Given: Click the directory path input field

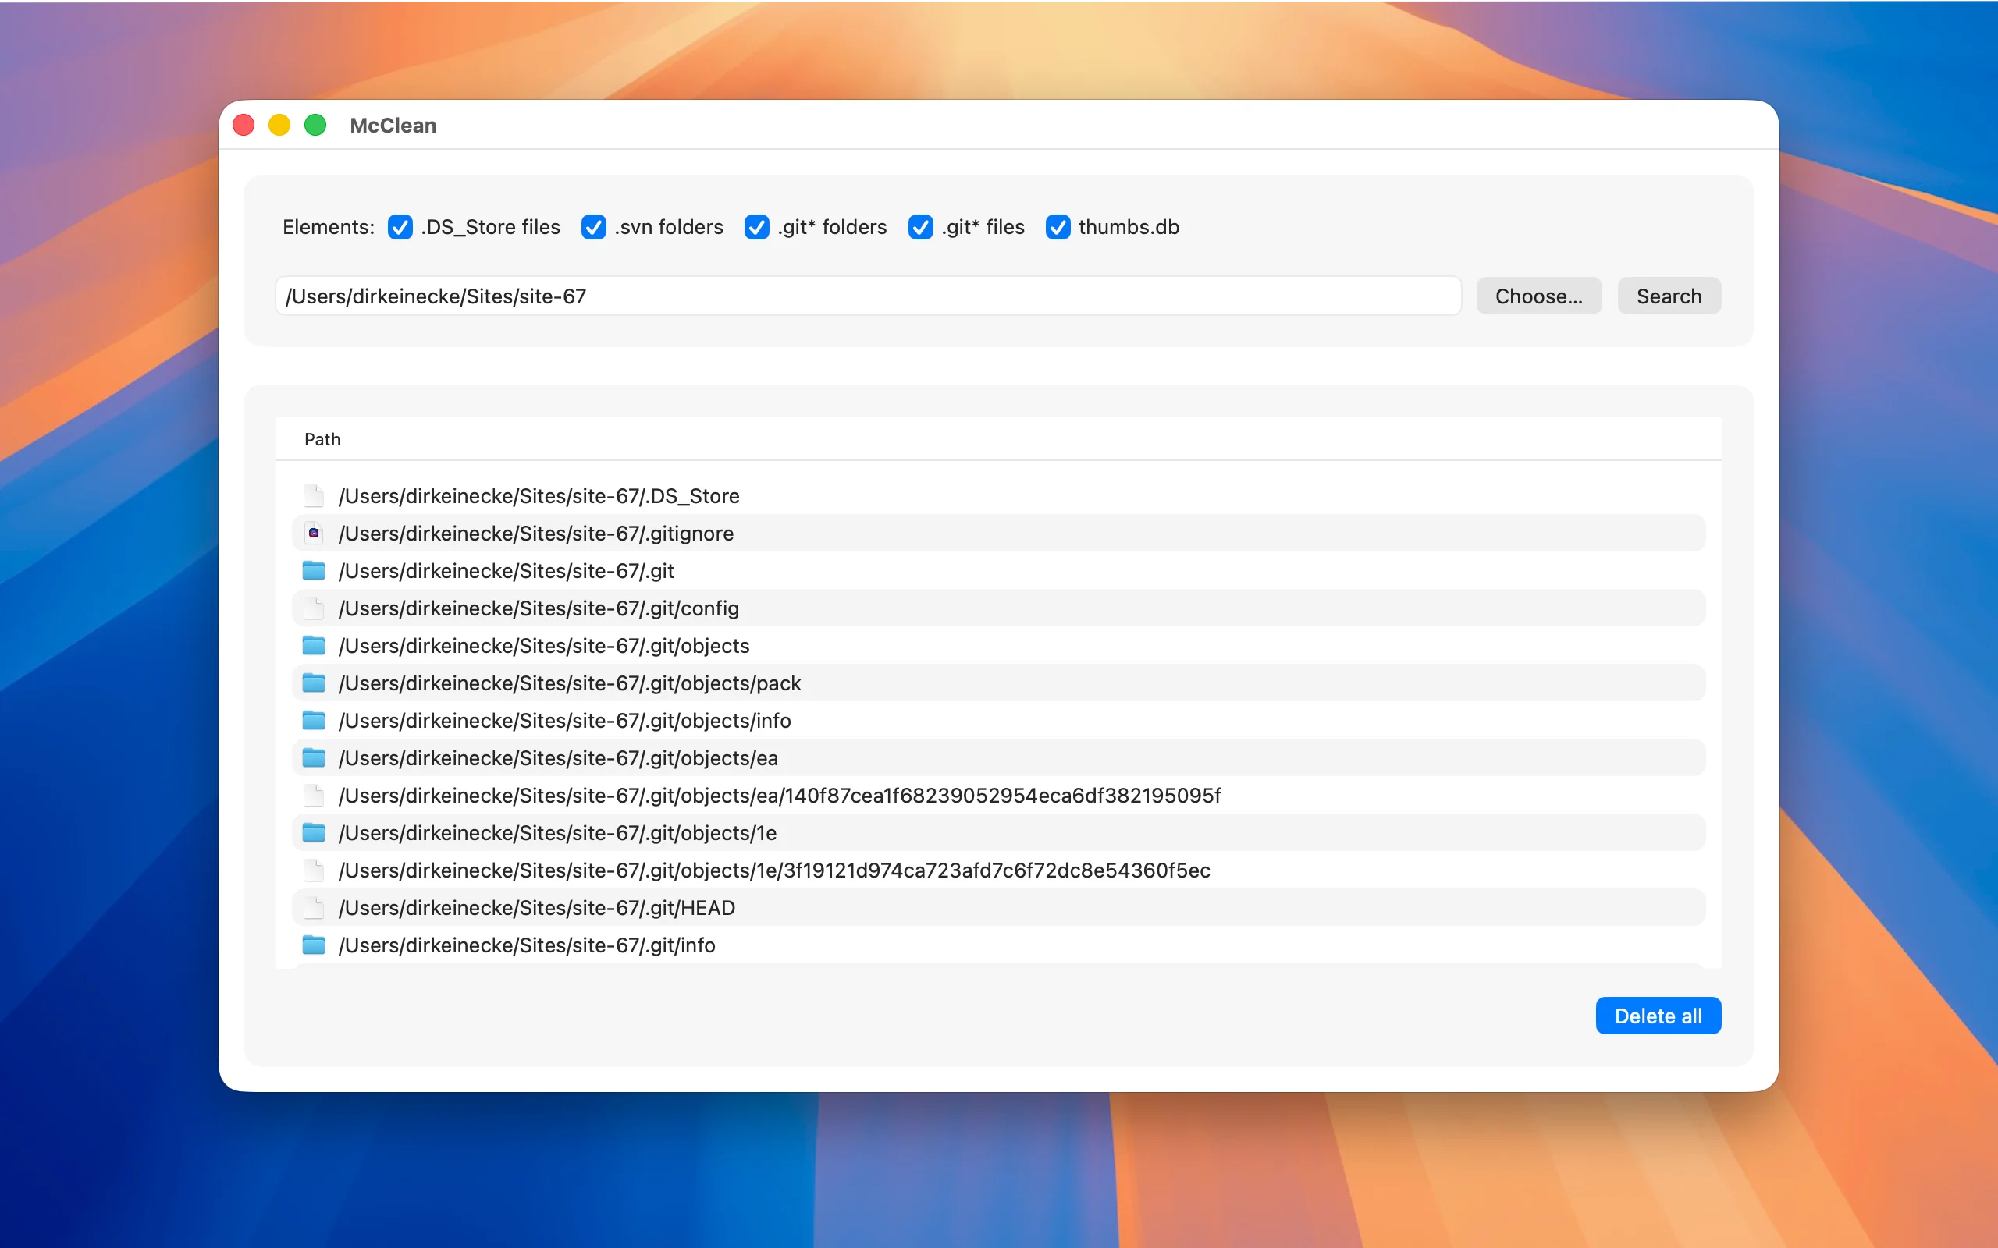Looking at the screenshot, I should coord(869,296).
